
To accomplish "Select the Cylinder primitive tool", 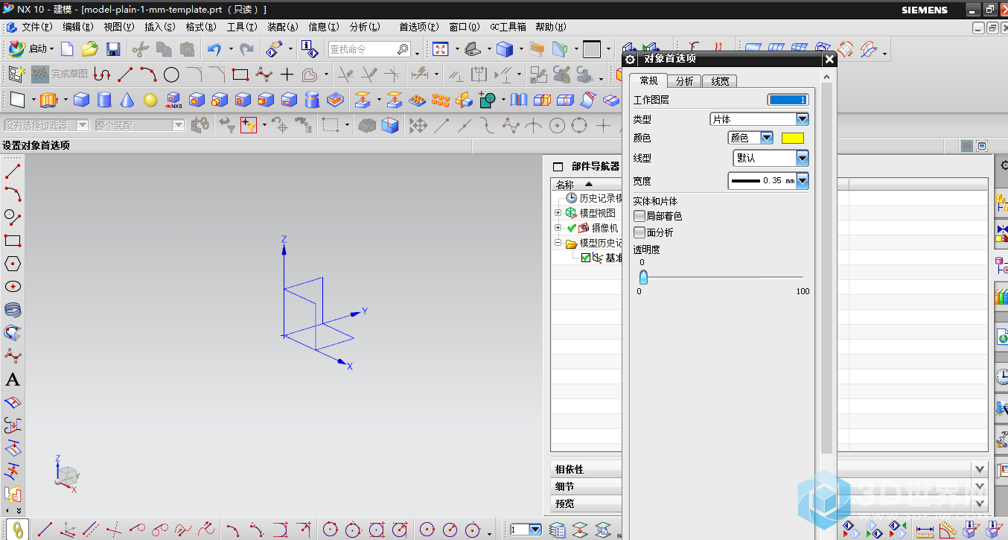I will (x=104, y=100).
